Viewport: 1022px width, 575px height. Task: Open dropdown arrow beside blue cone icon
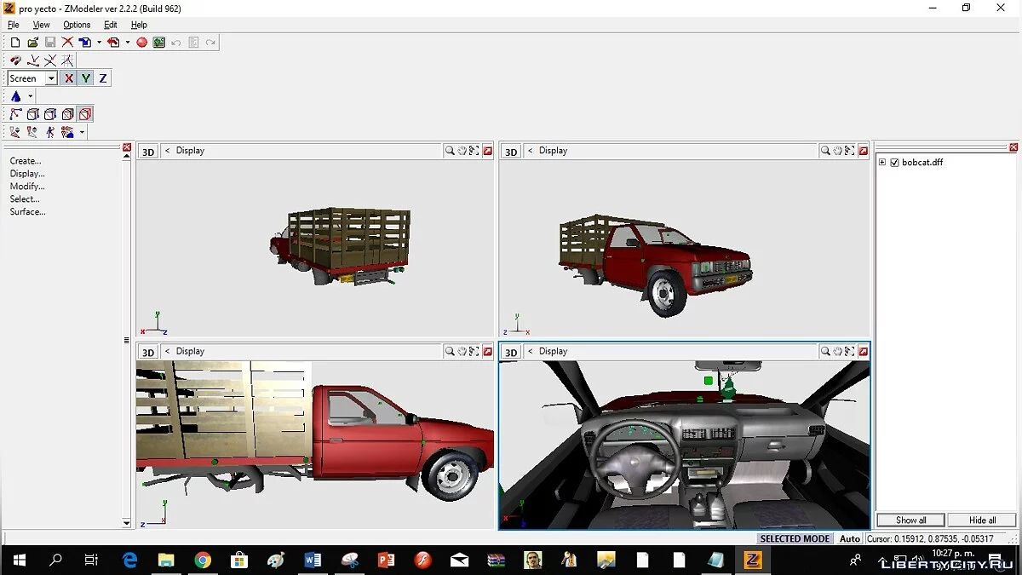[x=30, y=97]
